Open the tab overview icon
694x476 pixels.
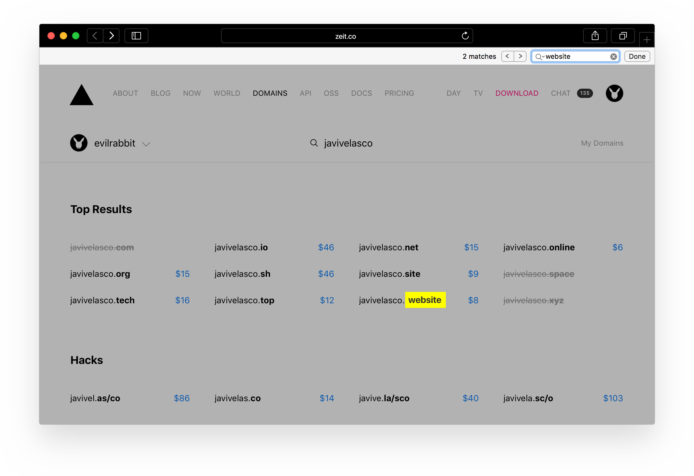[x=623, y=36]
